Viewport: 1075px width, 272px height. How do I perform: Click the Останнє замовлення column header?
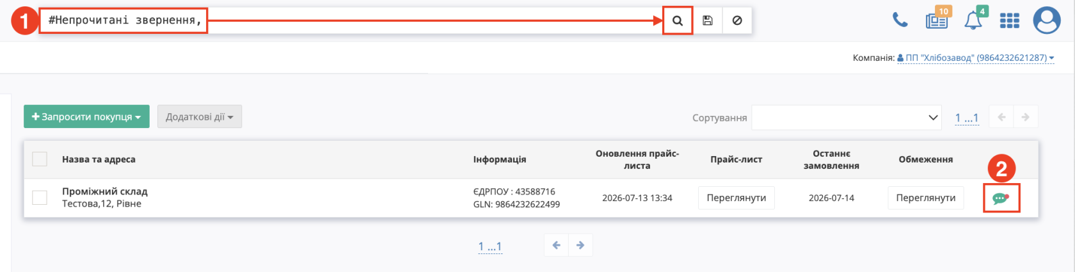(x=831, y=159)
